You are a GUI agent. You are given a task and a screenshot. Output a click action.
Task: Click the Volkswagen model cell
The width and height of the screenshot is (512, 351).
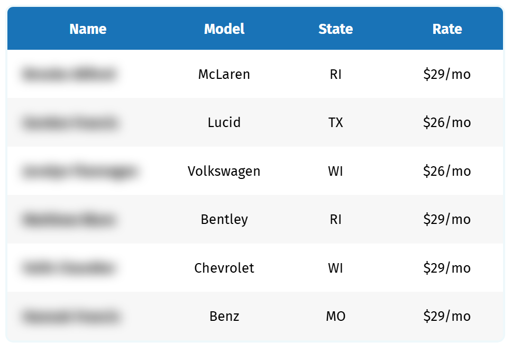pyautogui.click(x=224, y=171)
